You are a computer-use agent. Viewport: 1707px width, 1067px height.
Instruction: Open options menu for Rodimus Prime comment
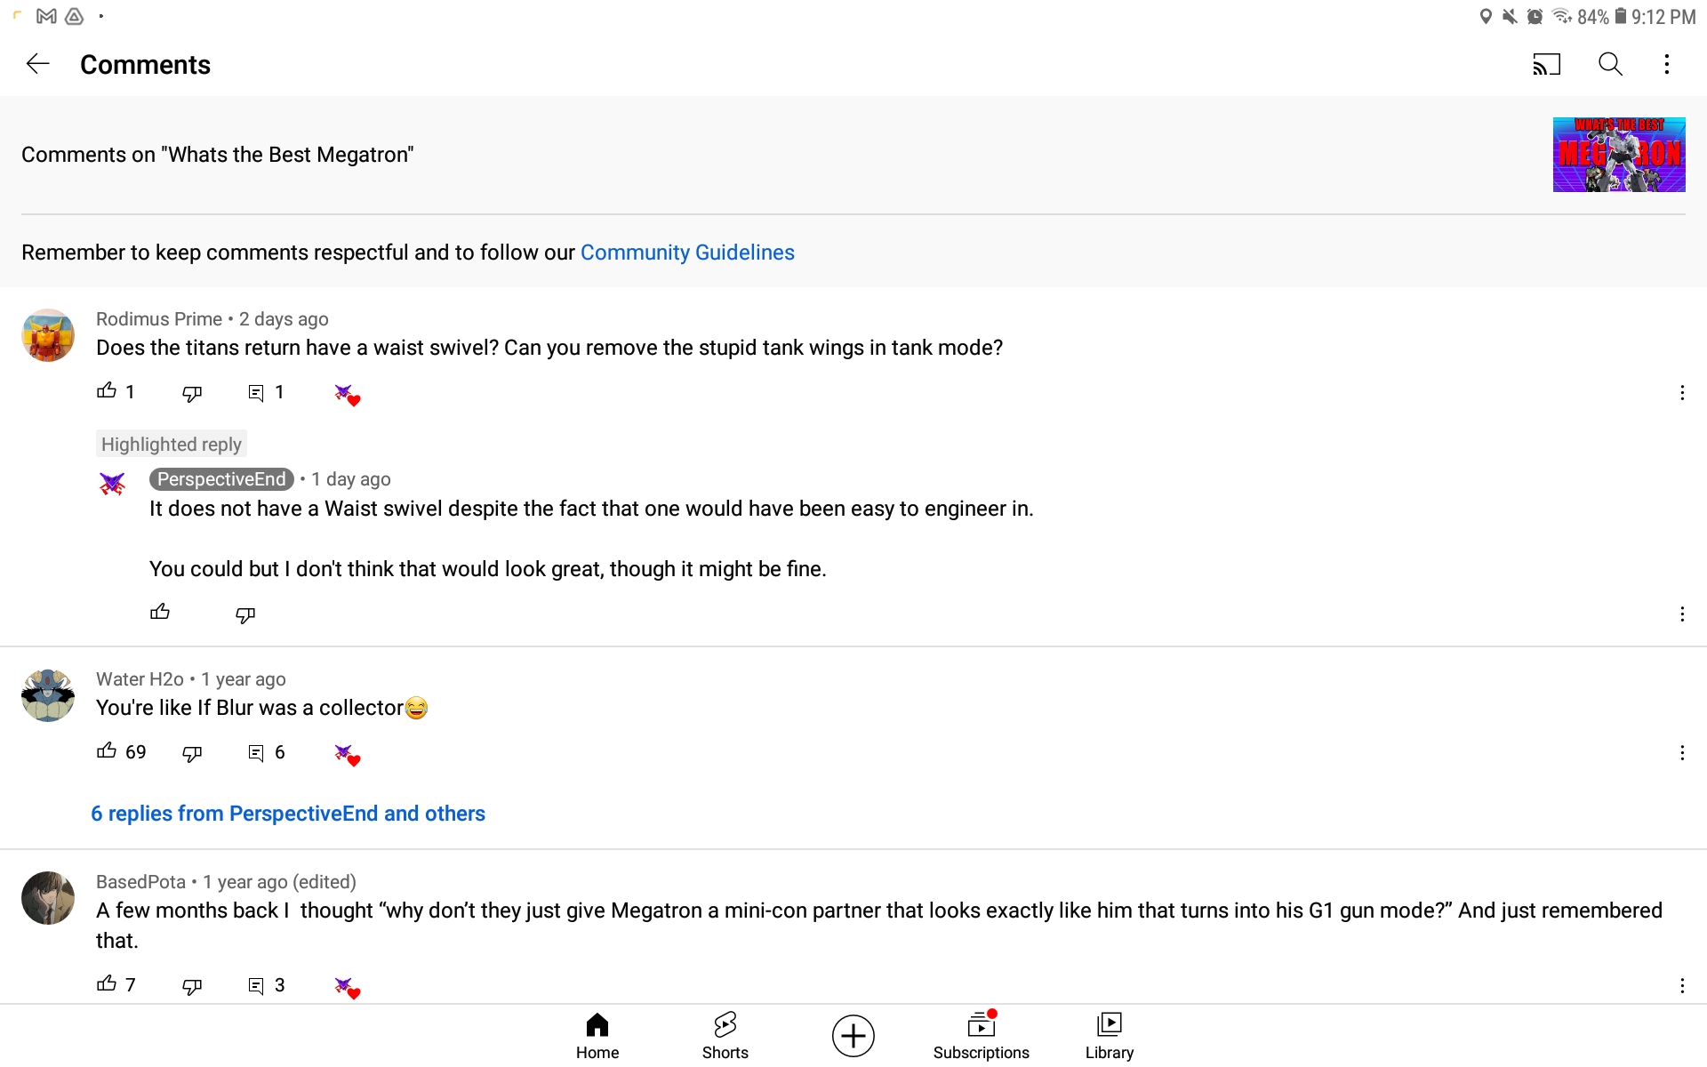[x=1681, y=393]
